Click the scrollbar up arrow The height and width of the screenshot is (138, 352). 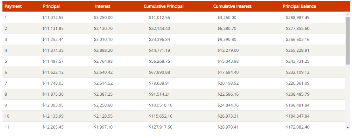coord(348,14)
